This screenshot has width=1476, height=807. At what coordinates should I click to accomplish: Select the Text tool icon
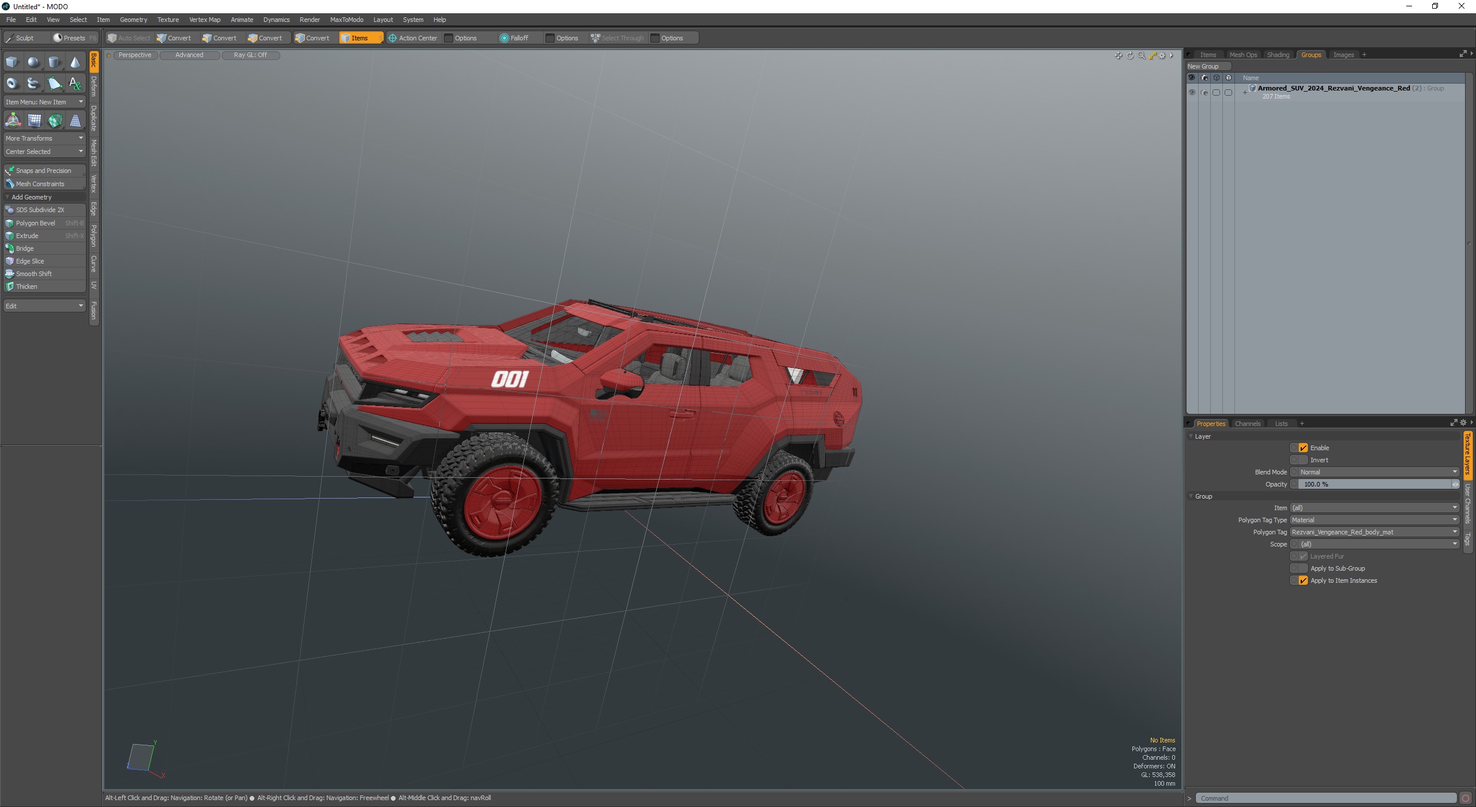coord(75,84)
